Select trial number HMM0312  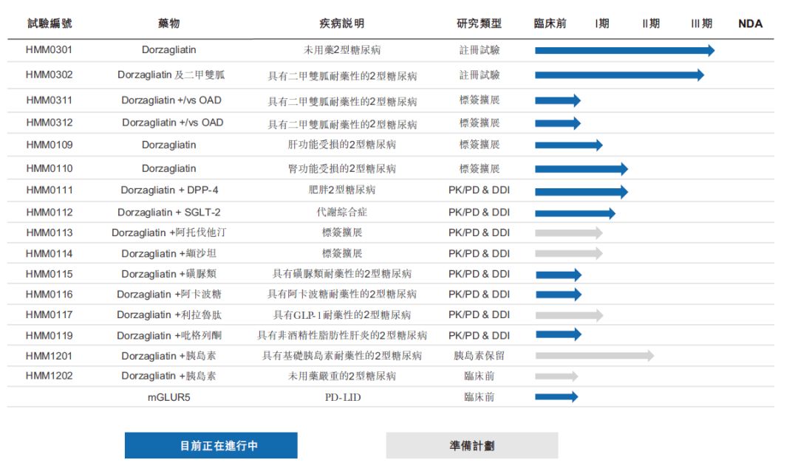[x=49, y=123]
